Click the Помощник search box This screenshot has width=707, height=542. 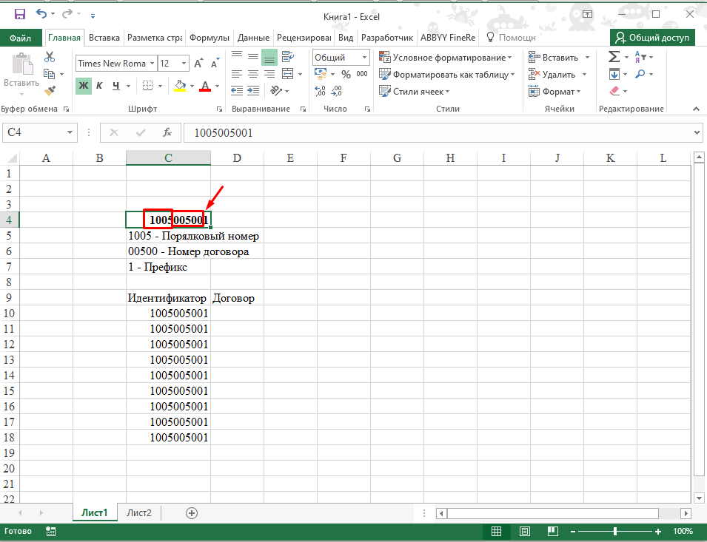[x=512, y=38]
